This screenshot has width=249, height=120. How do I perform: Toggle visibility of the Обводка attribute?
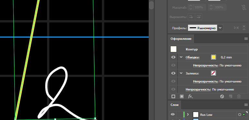(173, 57)
